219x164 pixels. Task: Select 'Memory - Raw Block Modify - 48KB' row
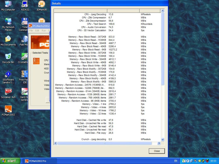[107, 78]
